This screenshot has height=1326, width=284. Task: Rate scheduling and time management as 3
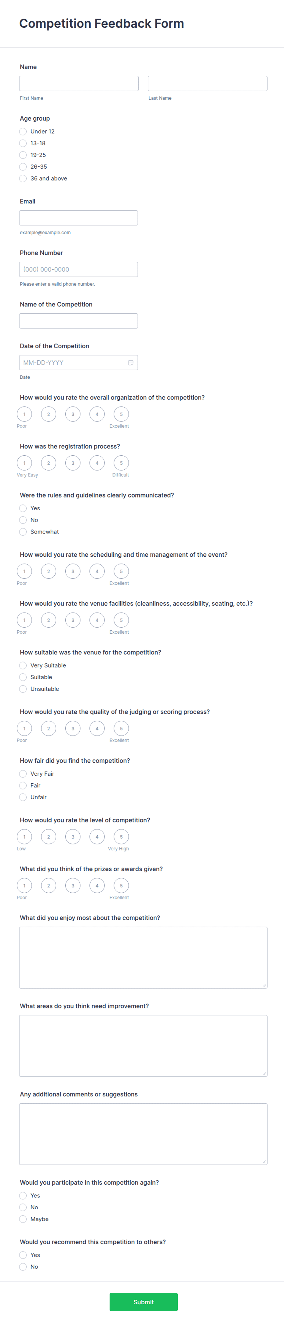73,571
